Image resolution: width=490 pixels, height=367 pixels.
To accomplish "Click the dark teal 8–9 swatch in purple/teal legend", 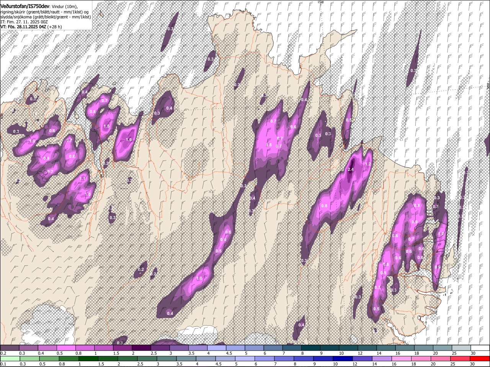I will click(312, 348).
